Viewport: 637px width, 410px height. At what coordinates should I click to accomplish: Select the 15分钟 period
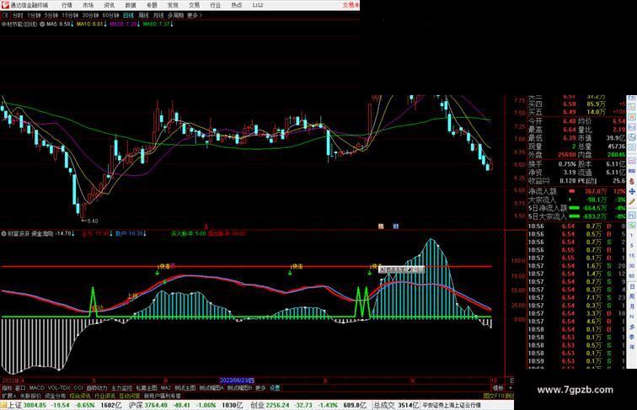[70, 15]
